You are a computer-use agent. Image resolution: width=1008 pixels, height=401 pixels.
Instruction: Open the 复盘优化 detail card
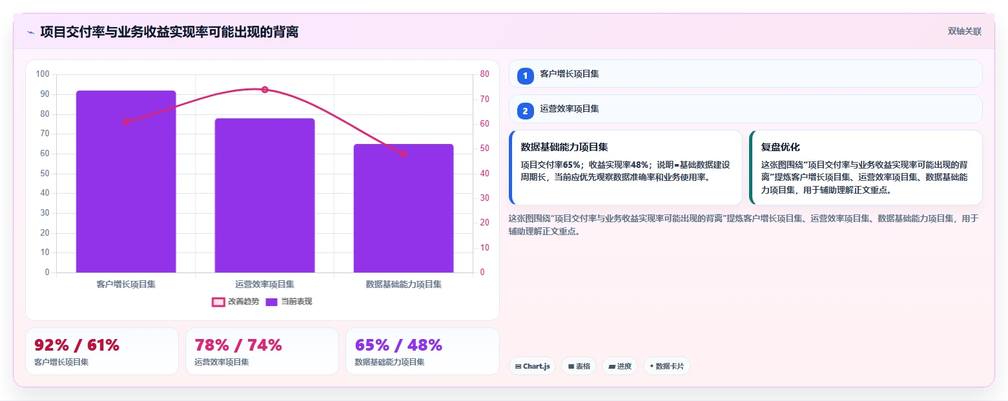[866, 167]
